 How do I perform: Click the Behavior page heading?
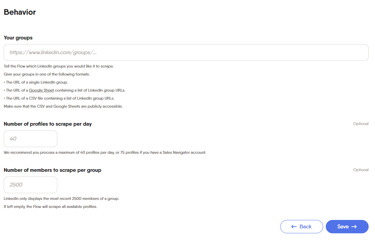tap(20, 12)
